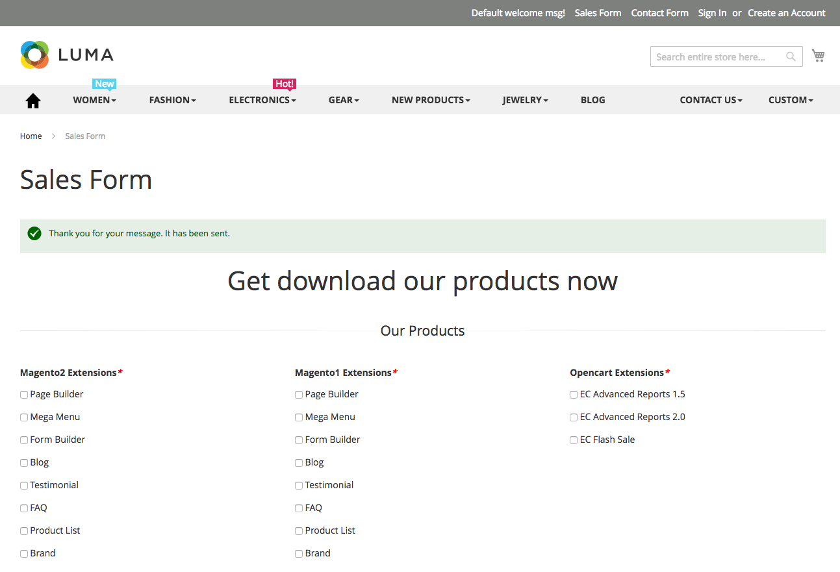The image size is (840, 572).
Task: Click 'Get download our products now' heading
Action: 422,280
